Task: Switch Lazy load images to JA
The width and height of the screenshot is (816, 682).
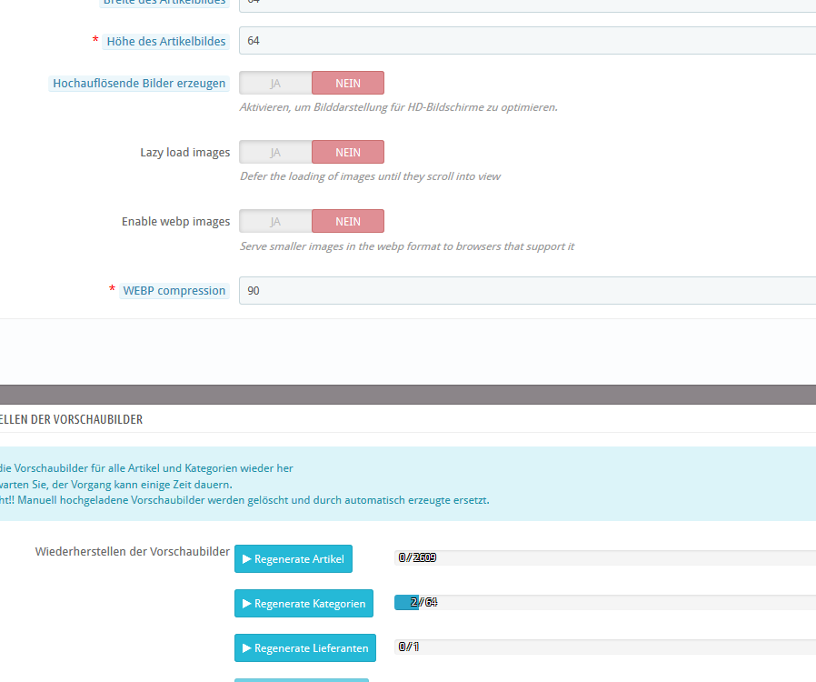Action: [x=275, y=153]
